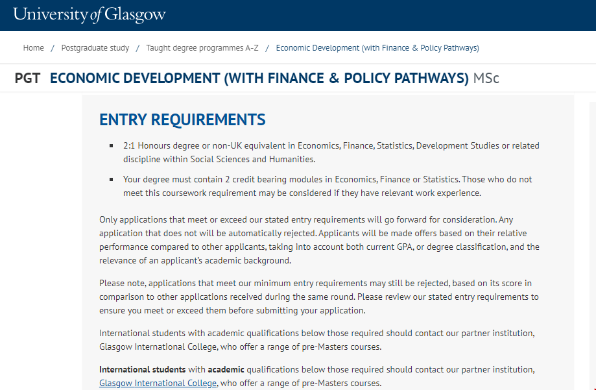Click the PGT label in title

pyautogui.click(x=27, y=79)
